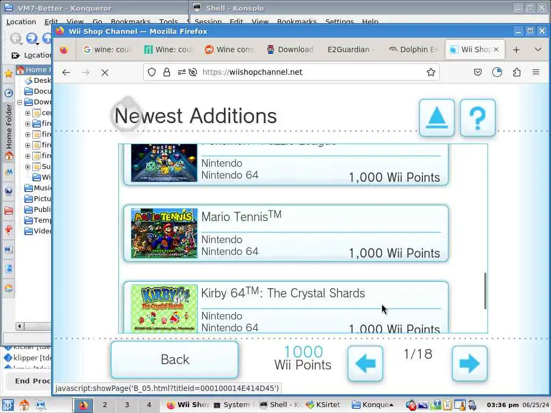Click Konqueror sidebar horizontal scrollbar left arrow
The height and width of the screenshot is (413, 551).
[20, 326]
